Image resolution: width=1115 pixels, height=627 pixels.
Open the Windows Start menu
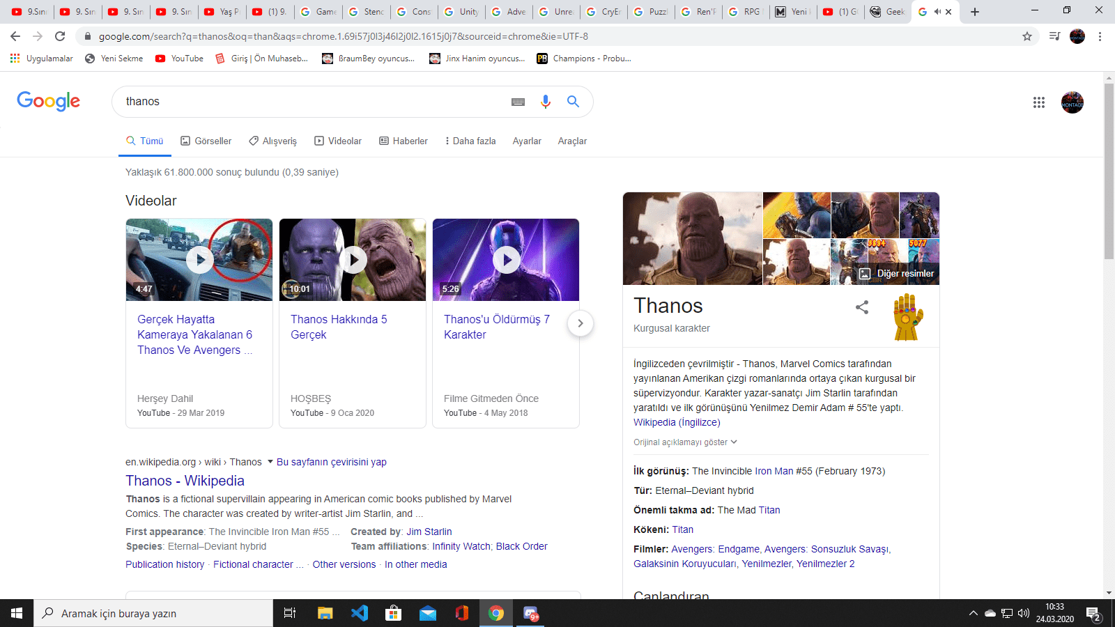coord(17,613)
